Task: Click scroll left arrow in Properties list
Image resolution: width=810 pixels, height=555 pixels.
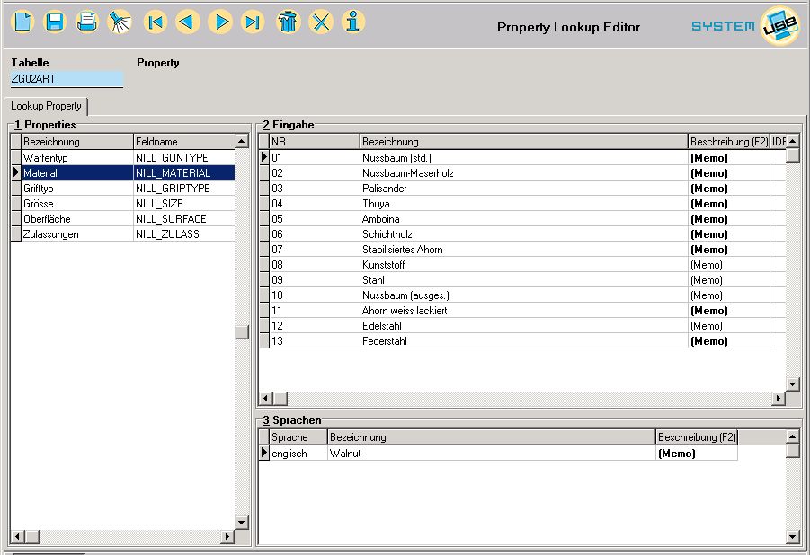Action: coord(17,536)
